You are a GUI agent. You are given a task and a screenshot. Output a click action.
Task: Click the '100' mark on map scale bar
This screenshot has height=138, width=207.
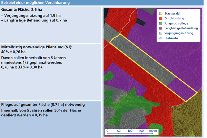[130, 131]
